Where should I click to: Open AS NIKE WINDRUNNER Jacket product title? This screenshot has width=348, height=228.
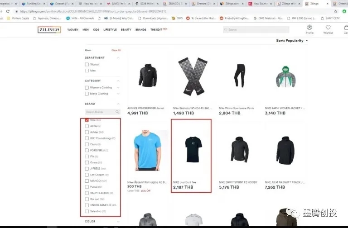(x=146, y=108)
